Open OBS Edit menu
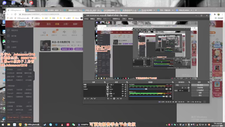This screenshot has width=225, height=127. tap(93, 19)
